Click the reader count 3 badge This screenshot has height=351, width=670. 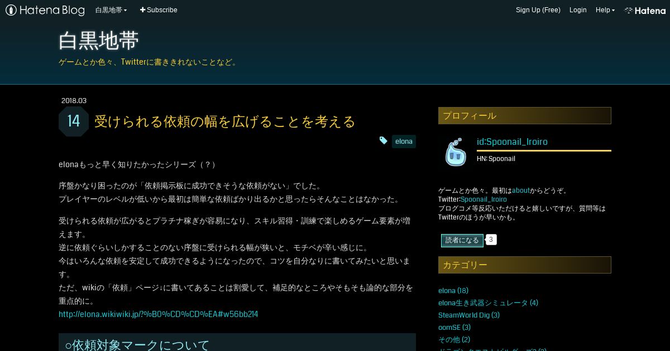tap(491, 240)
